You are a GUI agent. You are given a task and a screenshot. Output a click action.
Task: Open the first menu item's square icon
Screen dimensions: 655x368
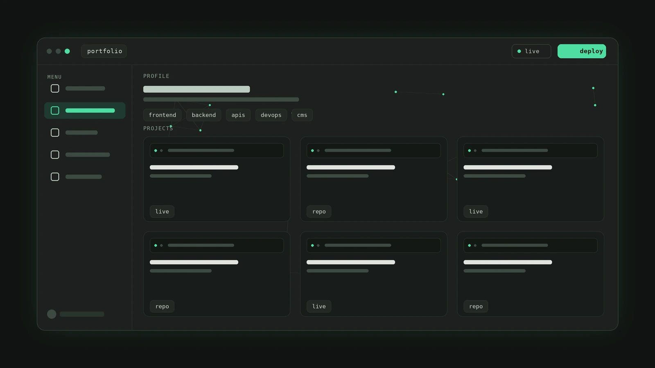(x=55, y=88)
